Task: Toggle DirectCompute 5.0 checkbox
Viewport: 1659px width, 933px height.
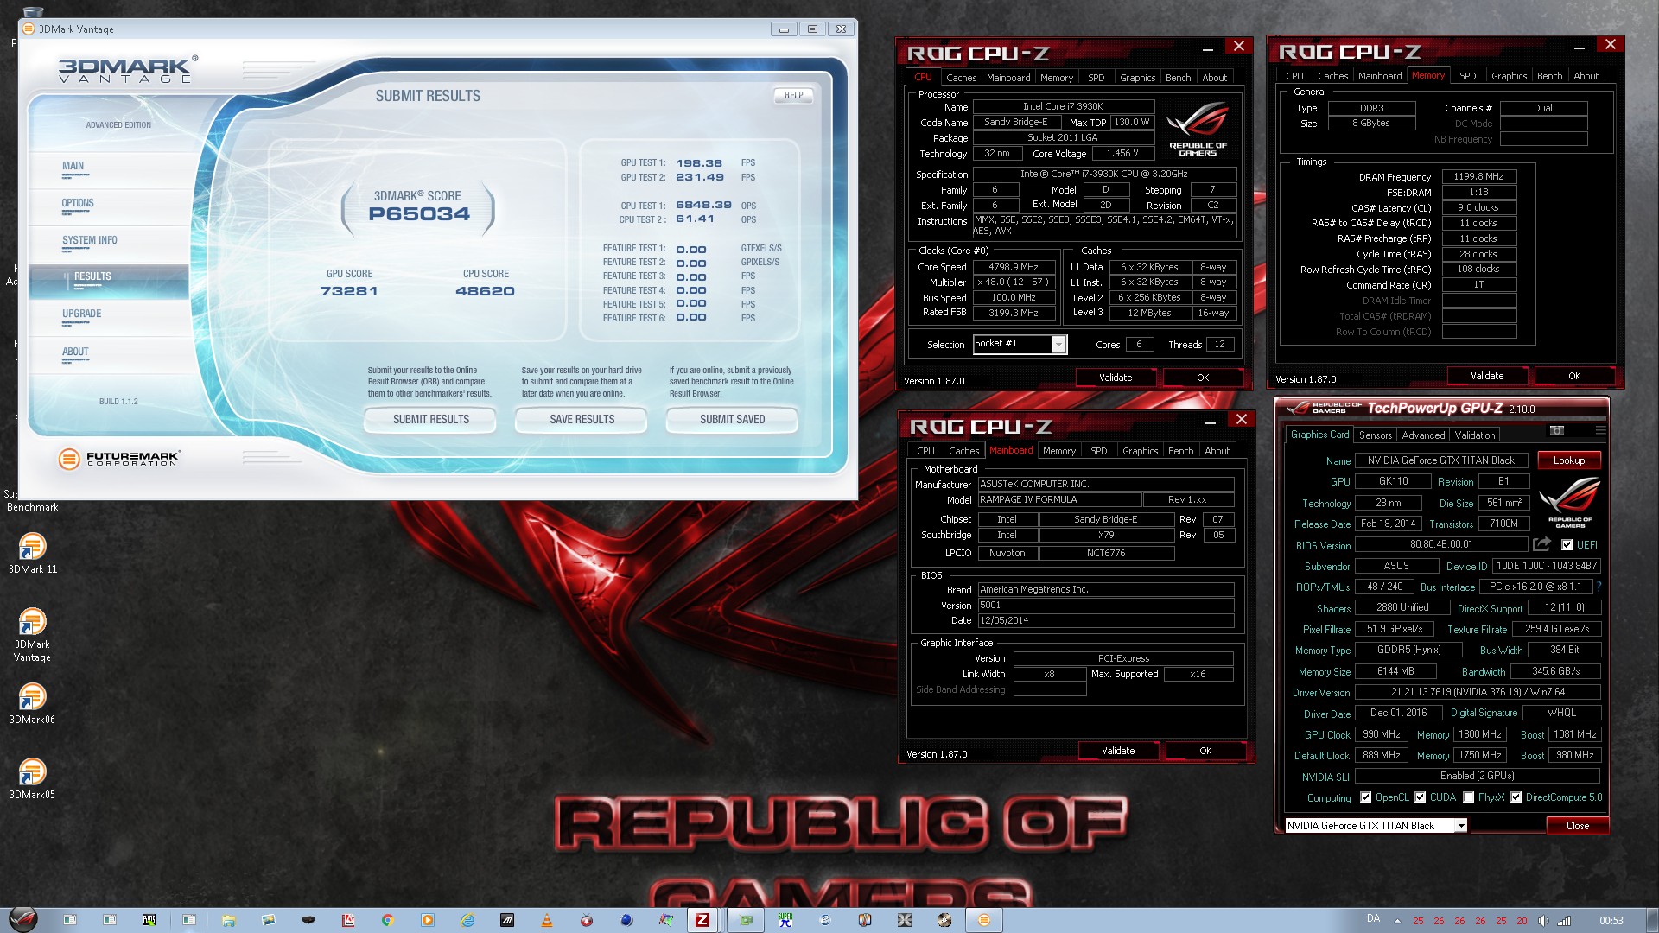Action: (1516, 797)
